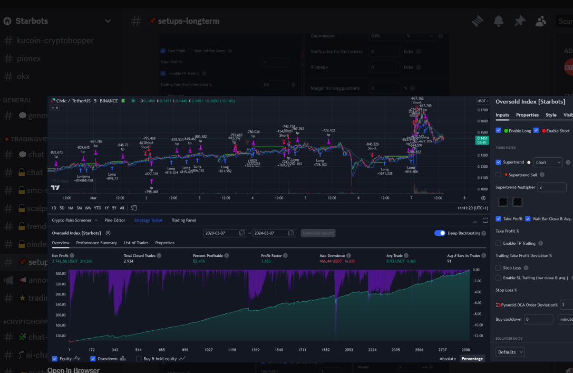Click the notification bell icon

tap(499, 21)
